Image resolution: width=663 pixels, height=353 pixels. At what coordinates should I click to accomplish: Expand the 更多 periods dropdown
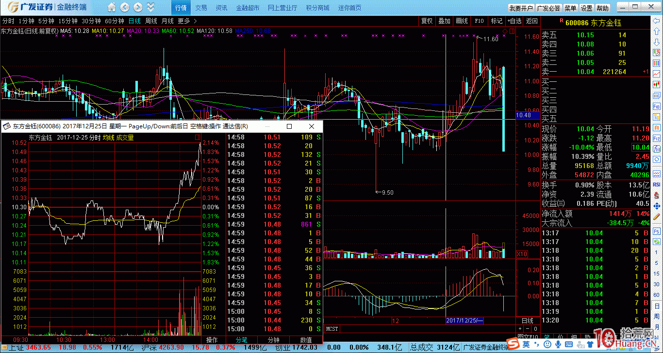coord(187,21)
